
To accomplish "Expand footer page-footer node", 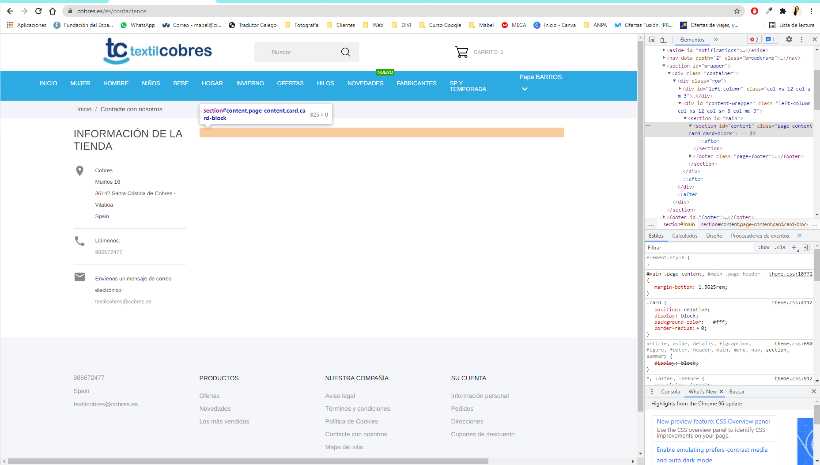I will coord(690,156).
